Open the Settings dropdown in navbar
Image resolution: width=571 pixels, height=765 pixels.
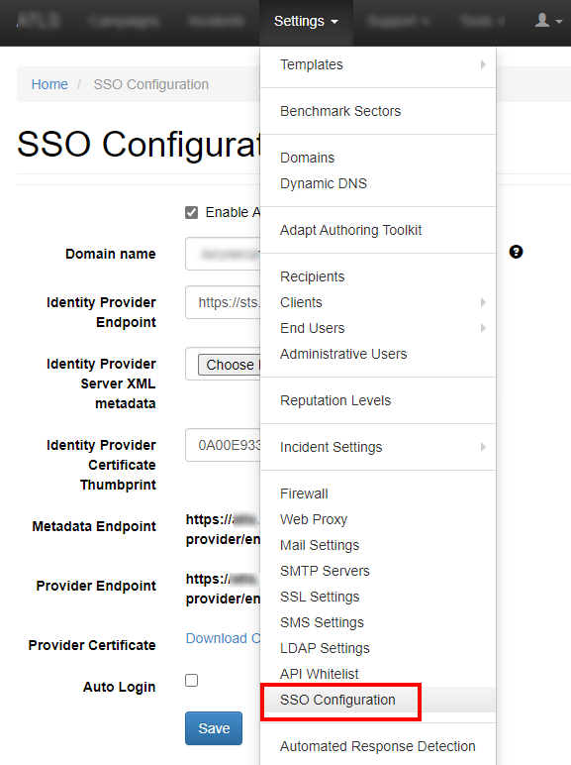point(306,22)
